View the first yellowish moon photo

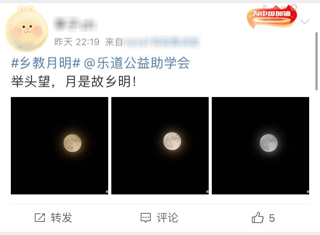pyautogui.click(x=60, y=146)
